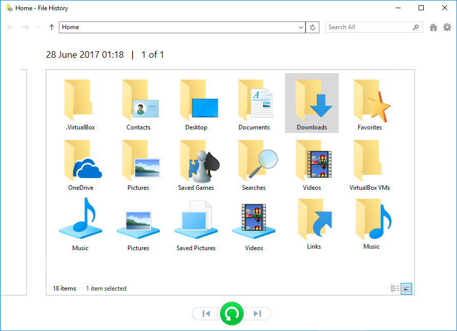Click the green Restore button
This screenshot has width=457, height=331.
231,314
